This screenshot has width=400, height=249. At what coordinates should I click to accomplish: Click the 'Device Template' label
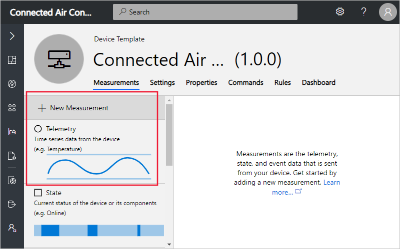click(x=119, y=39)
